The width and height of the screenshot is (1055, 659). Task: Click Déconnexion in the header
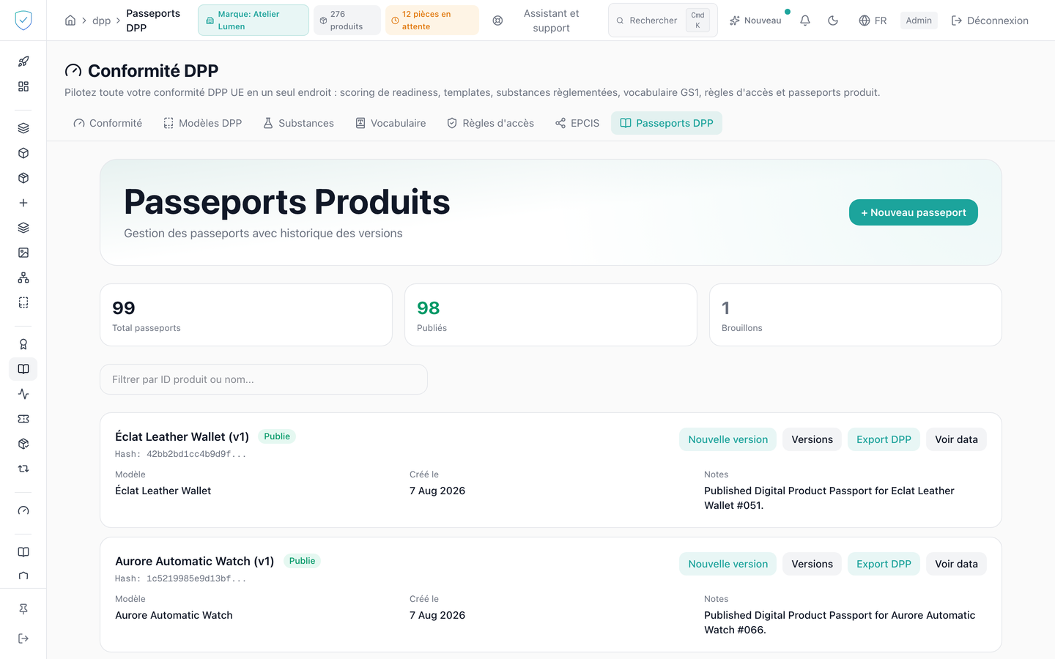point(990,21)
